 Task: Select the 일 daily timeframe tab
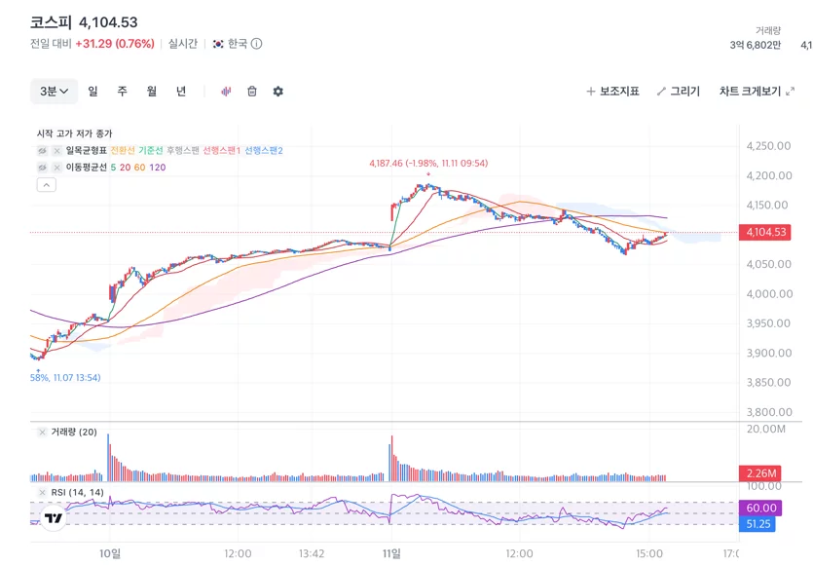92,92
